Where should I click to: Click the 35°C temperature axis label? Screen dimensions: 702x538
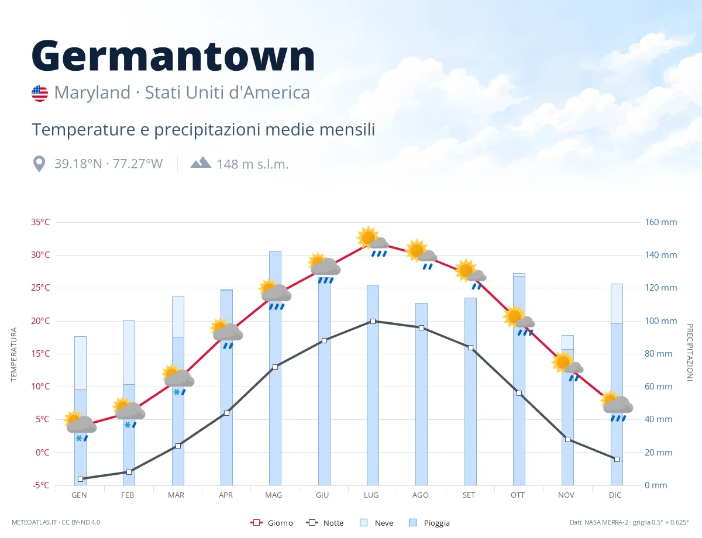coord(40,222)
